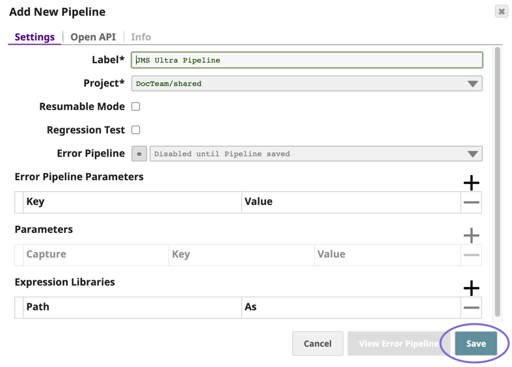Viewport: 512px width, 367px height.
Task: Remove the Expression Libraries row
Action: coord(471,308)
